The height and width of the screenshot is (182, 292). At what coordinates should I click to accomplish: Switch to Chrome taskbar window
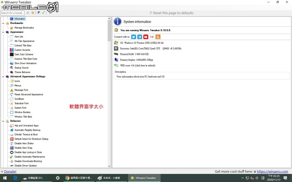pos(79,178)
